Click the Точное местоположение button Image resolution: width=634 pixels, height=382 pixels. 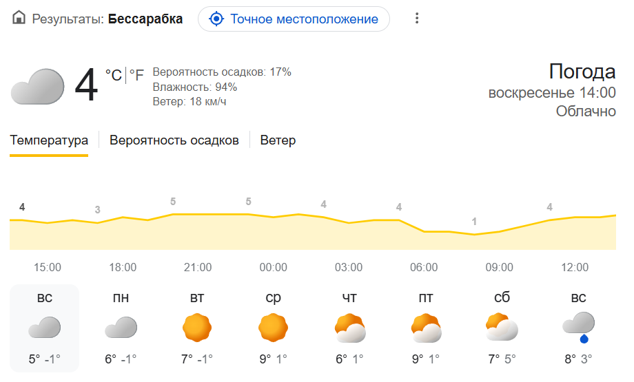(294, 19)
